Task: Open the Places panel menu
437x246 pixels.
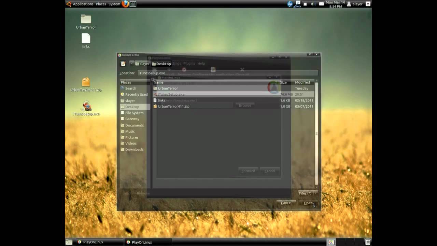Action: pos(101,4)
